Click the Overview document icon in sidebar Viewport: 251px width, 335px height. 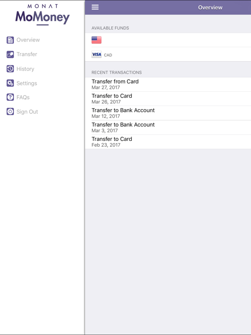point(10,40)
